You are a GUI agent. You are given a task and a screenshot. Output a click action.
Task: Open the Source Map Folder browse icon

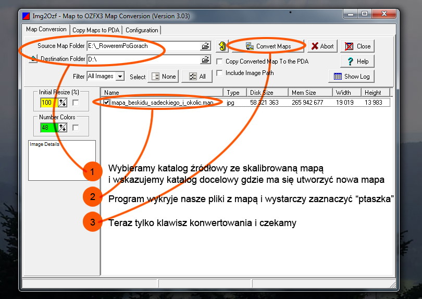pyautogui.click(x=206, y=46)
